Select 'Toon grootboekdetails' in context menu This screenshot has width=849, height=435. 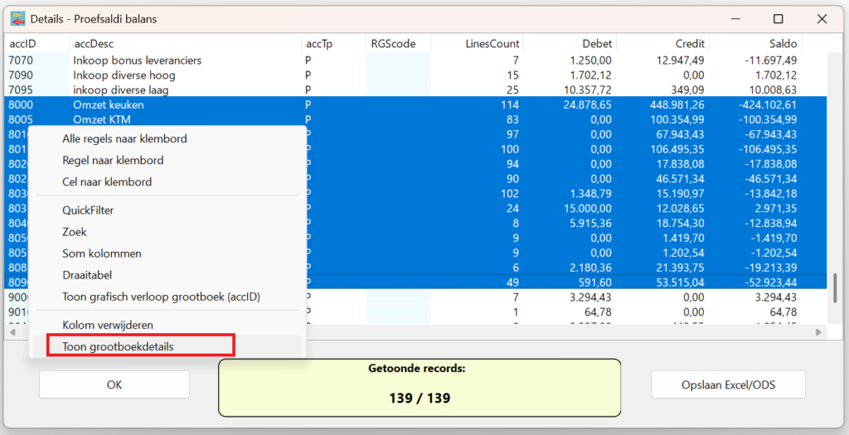point(119,346)
